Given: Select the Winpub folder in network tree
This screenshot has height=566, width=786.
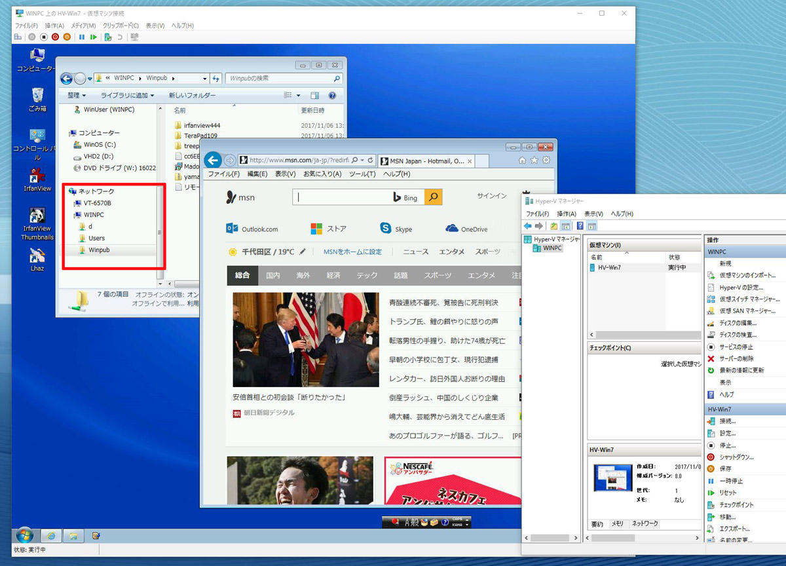Looking at the screenshot, I should [x=98, y=250].
